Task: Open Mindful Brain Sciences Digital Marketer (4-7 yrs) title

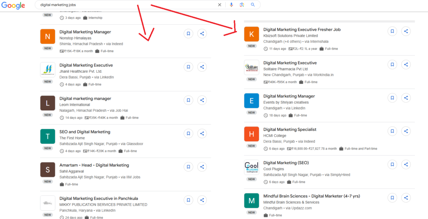Action: pos(312,196)
